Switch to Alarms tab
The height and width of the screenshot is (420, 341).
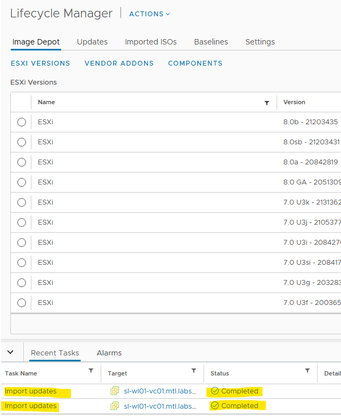coord(109,353)
